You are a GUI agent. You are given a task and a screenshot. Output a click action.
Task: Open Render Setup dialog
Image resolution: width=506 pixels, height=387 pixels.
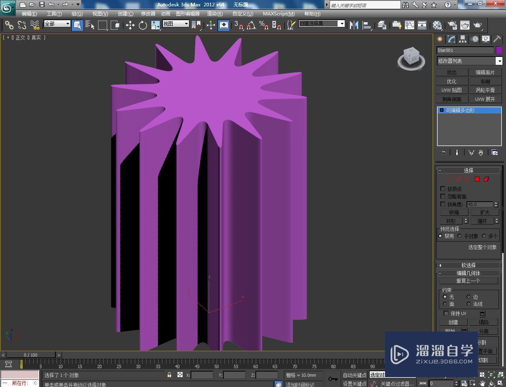tap(452, 25)
